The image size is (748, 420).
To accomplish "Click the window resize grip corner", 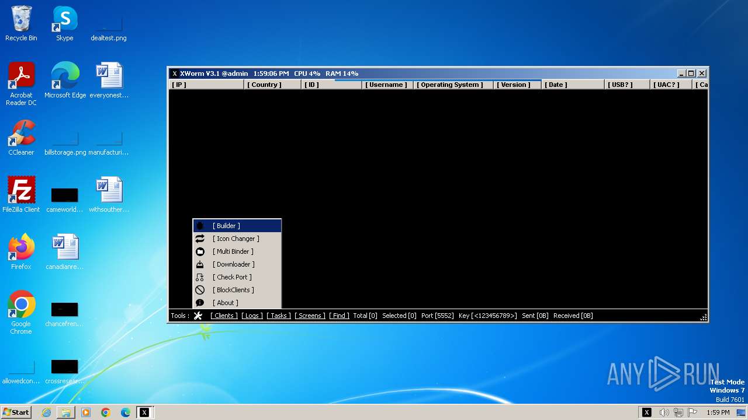I will [704, 317].
